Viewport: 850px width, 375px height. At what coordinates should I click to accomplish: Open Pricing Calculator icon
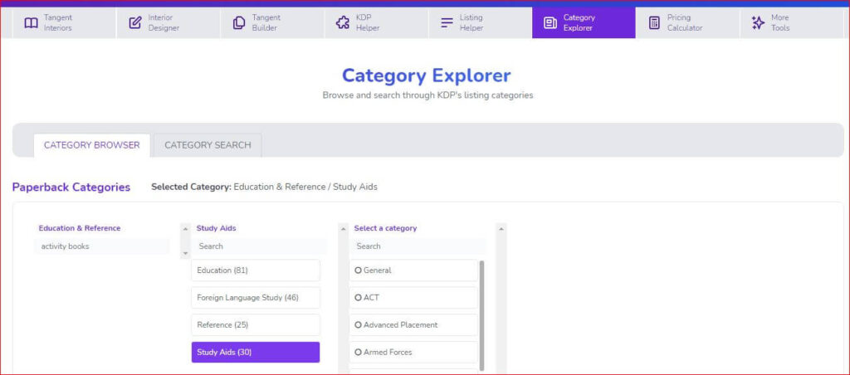[654, 22]
